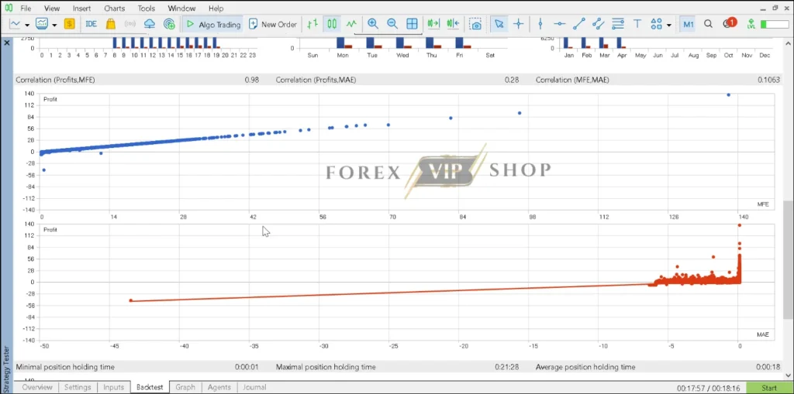Expand the shapes dropdown arrow
This screenshot has height=394, width=794.
(x=669, y=24)
